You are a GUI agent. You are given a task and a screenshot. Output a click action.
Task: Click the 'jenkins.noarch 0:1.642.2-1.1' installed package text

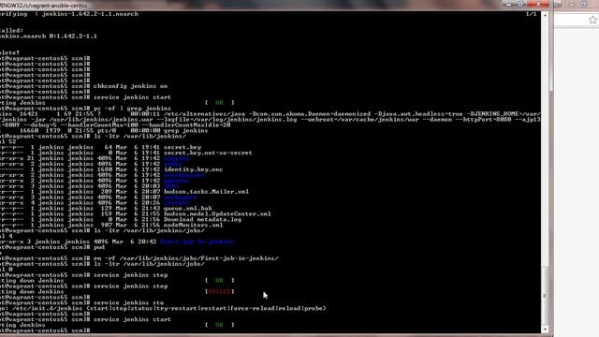[x=49, y=36]
